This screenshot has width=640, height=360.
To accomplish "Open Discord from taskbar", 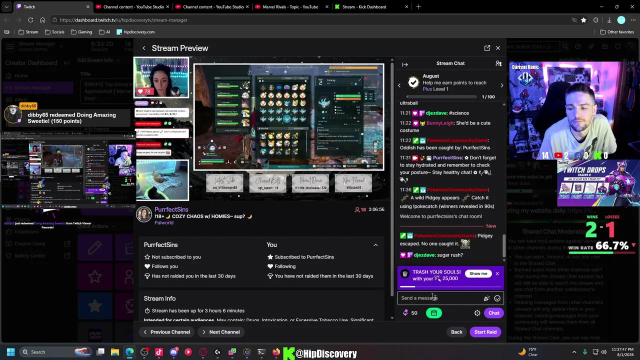I will (x=173, y=352).
